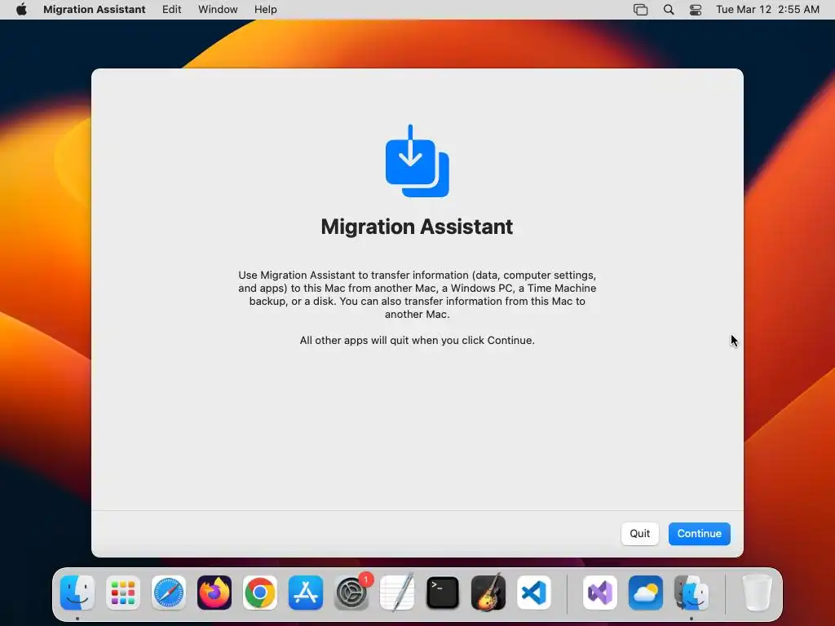Launch Google Chrome from the Dock
The height and width of the screenshot is (626, 835).
point(260,593)
